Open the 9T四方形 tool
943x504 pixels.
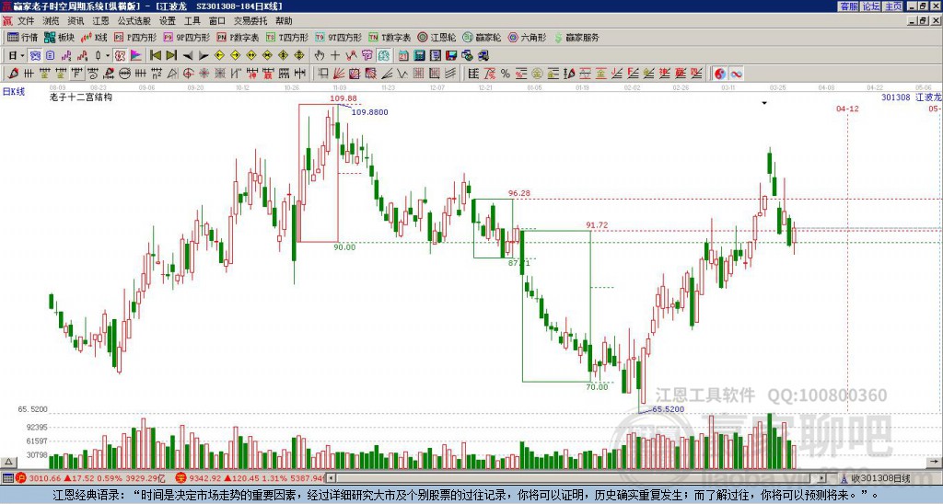339,37
